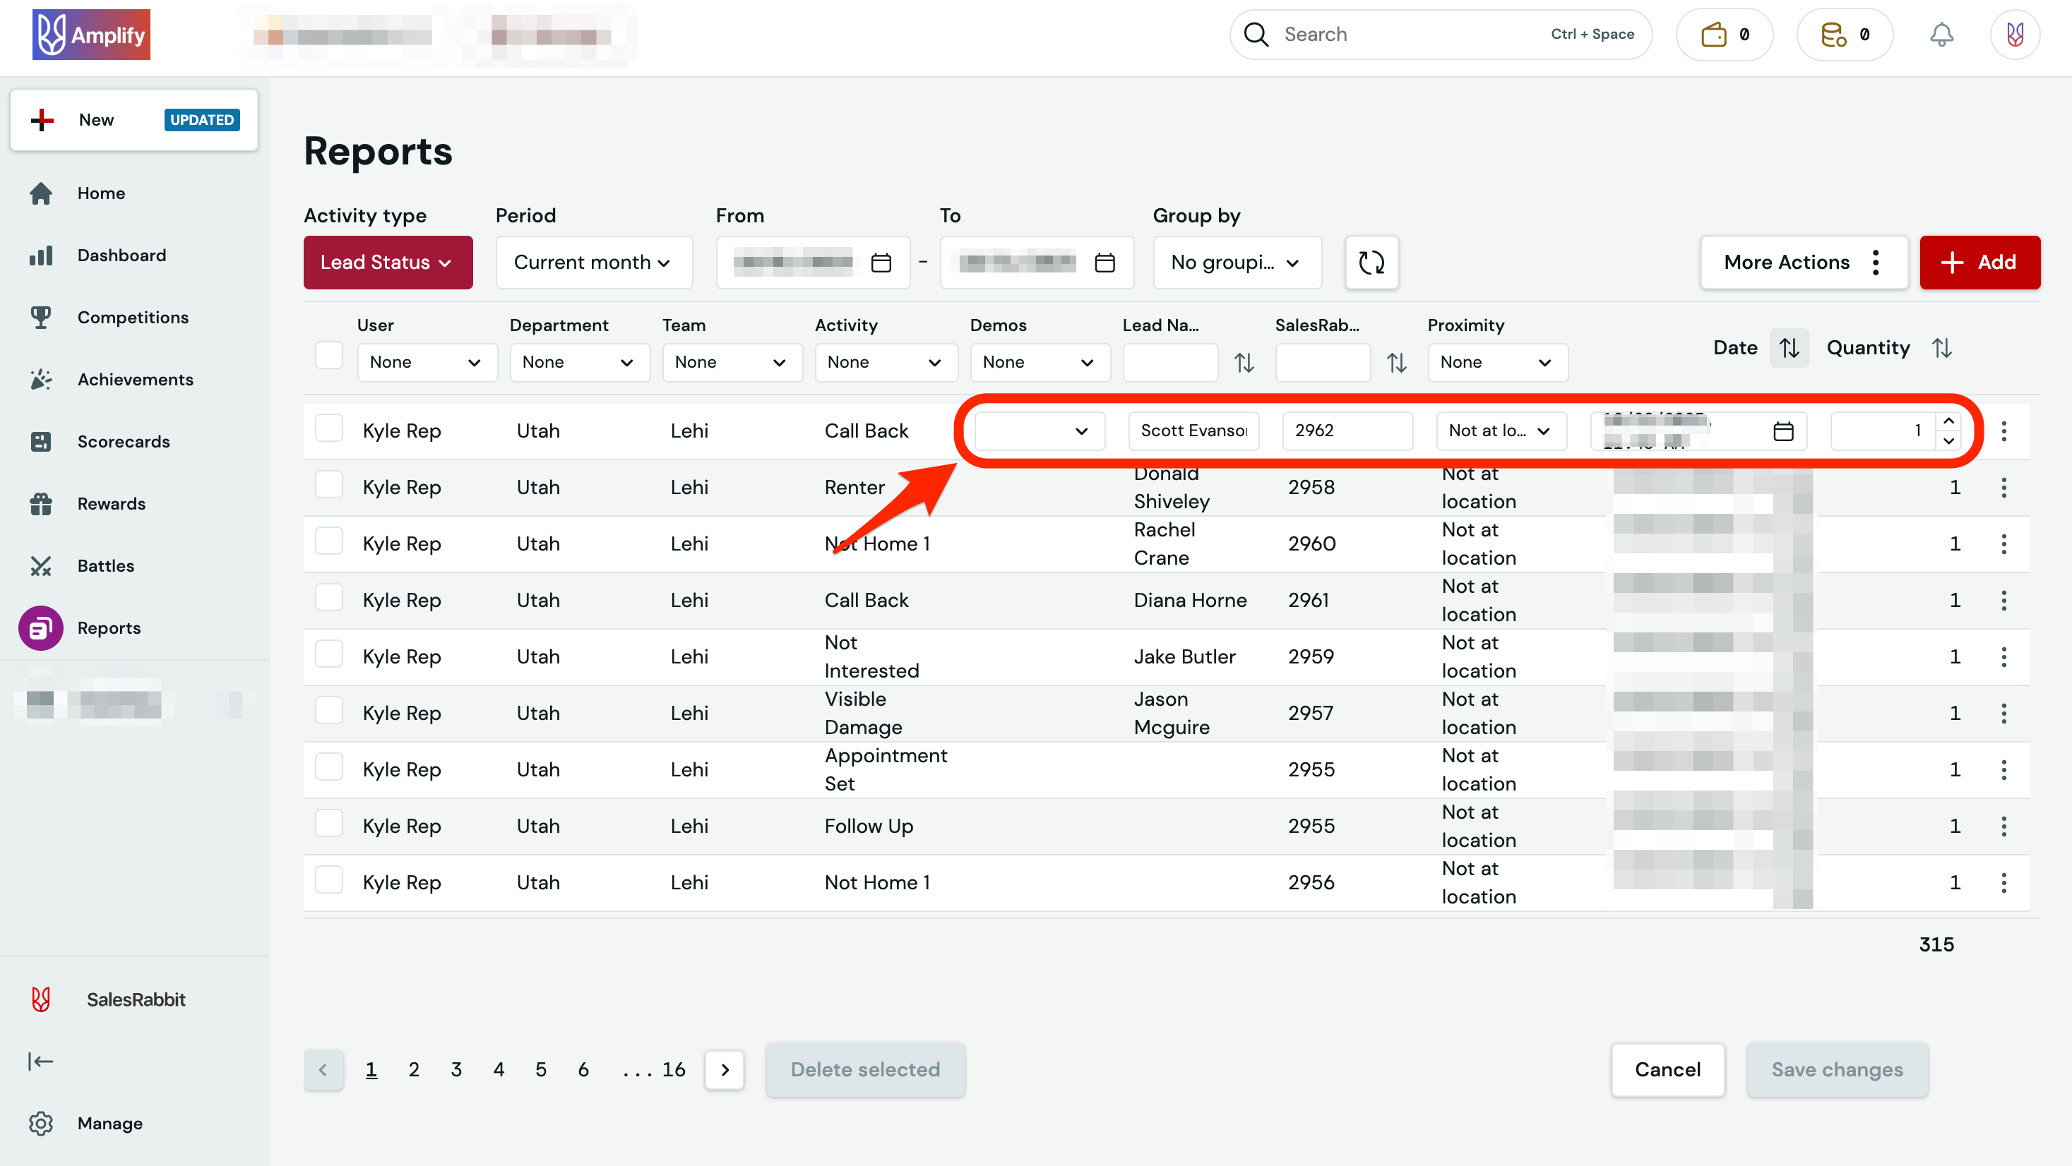This screenshot has width=2072, height=1166.
Task: Check the Kyle Rep Call Back row checkbox
Action: click(x=329, y=428)
